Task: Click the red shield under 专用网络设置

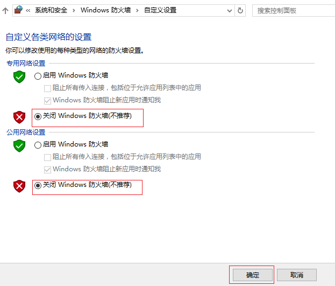Action: point(19,116)
